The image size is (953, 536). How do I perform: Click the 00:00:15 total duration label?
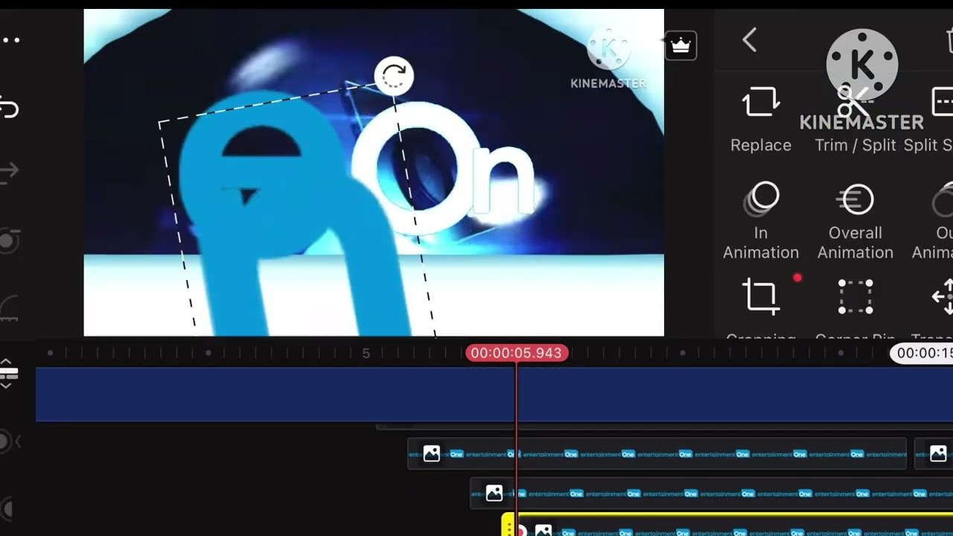(922, 353)
